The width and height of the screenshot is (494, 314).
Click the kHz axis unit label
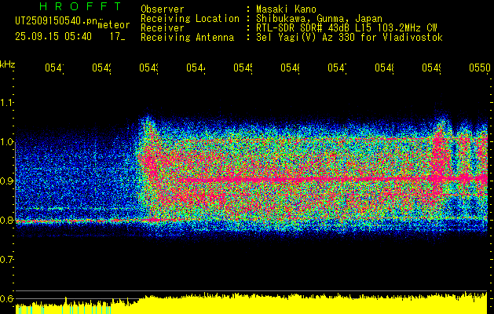8,64
